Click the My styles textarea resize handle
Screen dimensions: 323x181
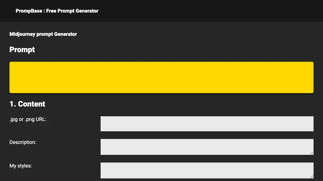[x=312, y=177]
